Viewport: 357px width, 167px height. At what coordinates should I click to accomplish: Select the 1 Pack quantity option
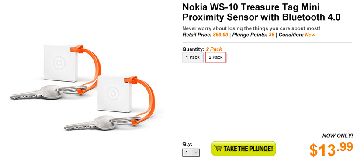192,57
